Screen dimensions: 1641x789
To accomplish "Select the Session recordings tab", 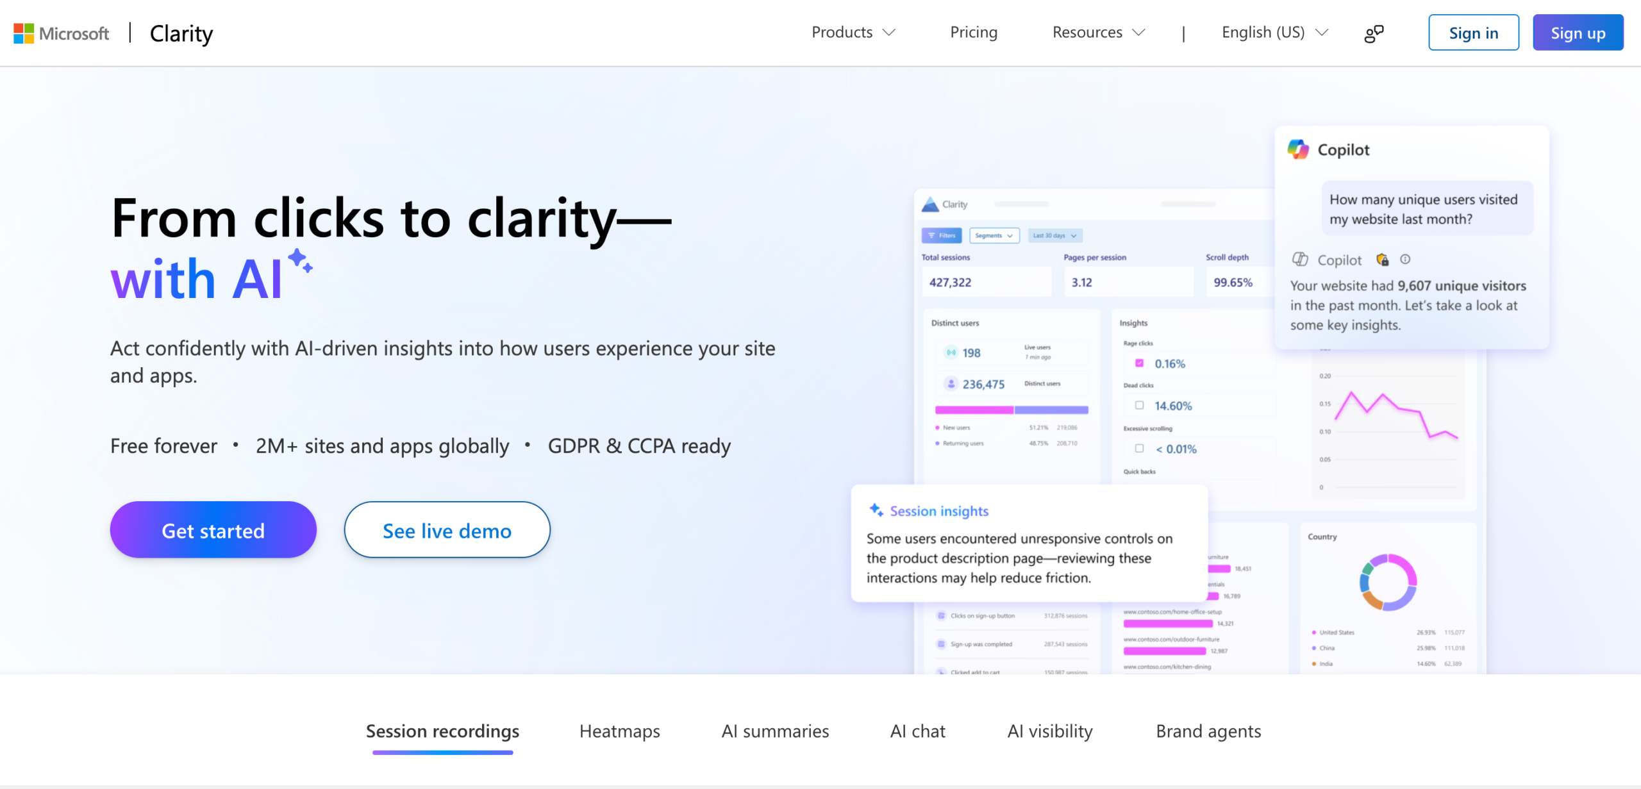I will click(x=442, y=731).
